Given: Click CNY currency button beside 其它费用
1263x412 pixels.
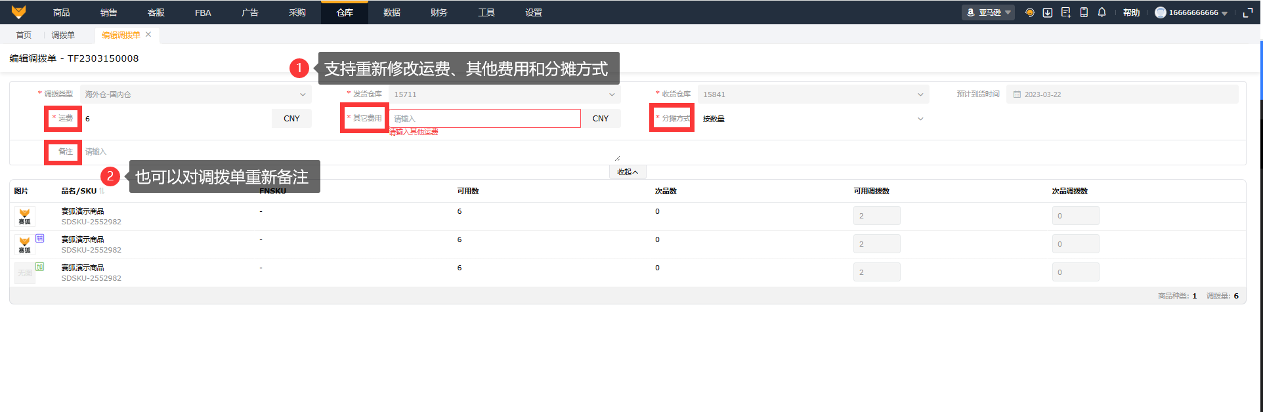Looking at the screenshot, I should tap(601, 119).
